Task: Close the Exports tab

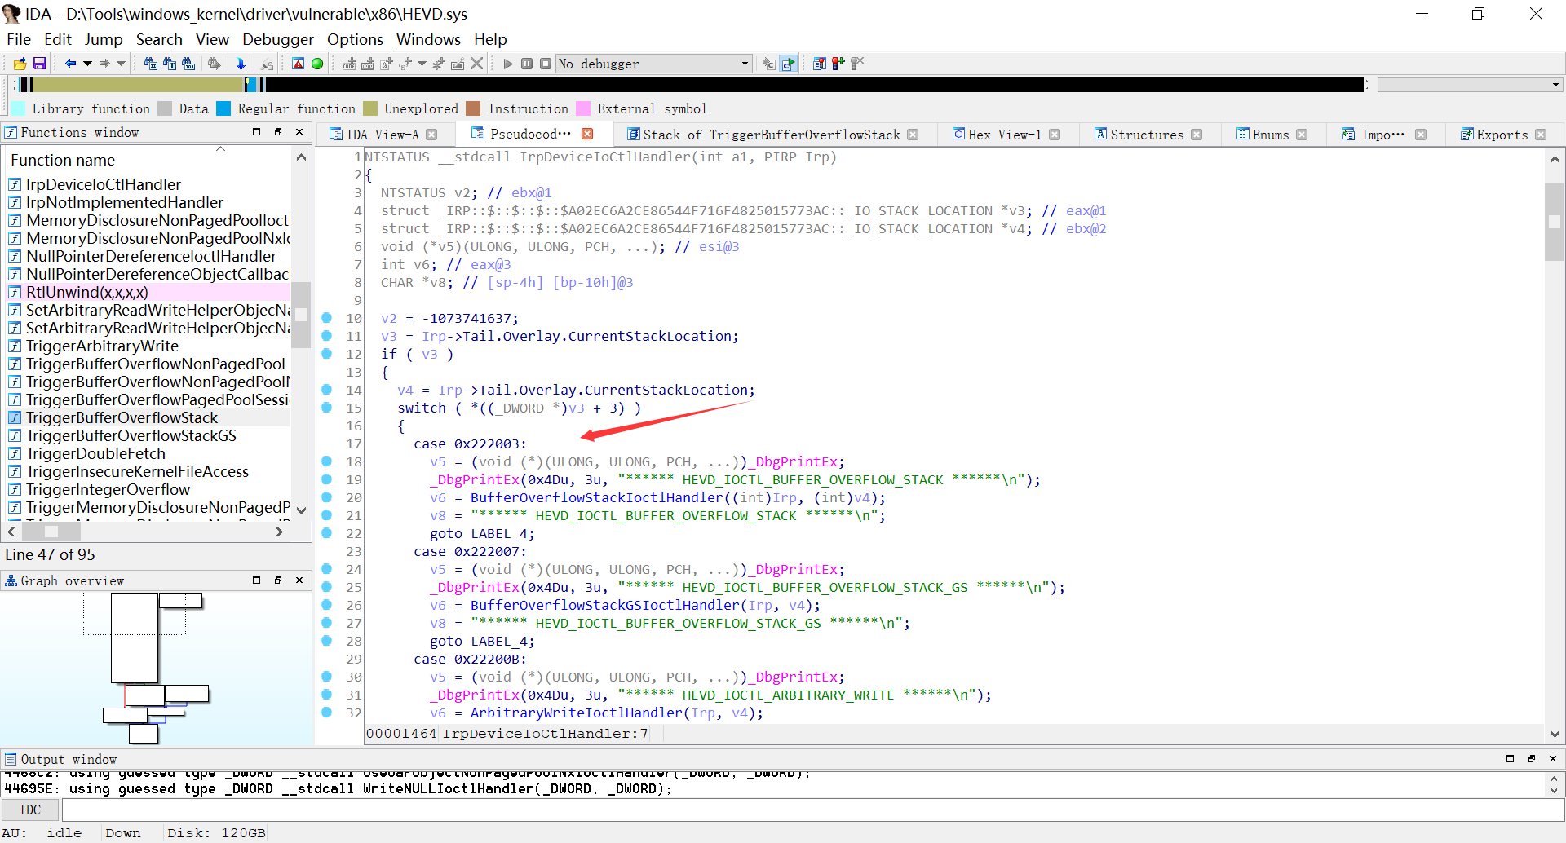Action: [1541, 135]
